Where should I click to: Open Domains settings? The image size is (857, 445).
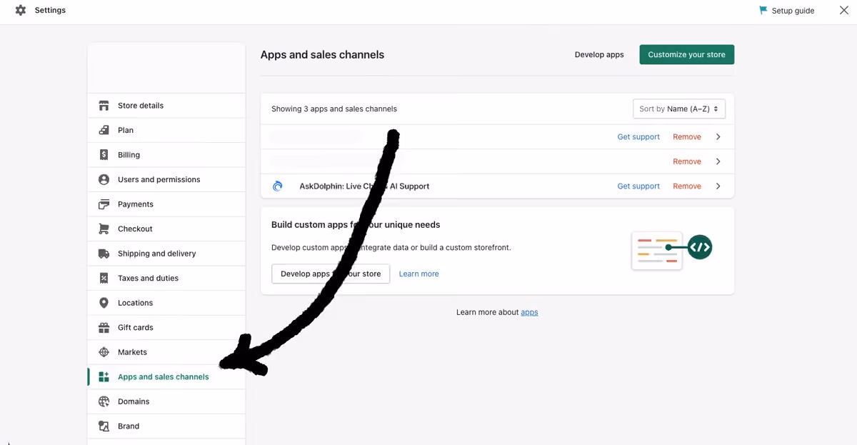166,401
